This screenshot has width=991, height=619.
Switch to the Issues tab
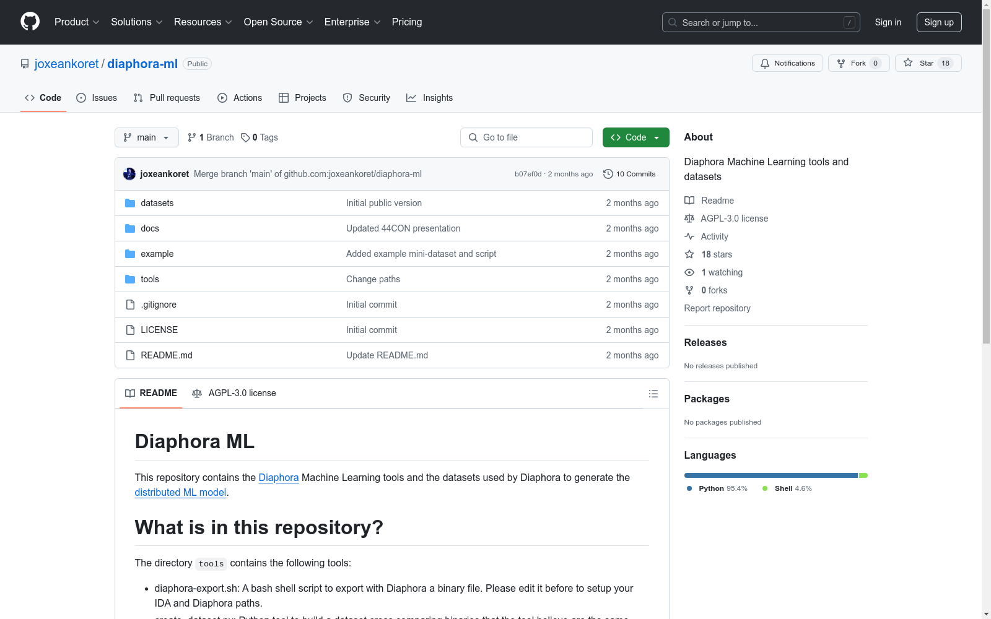[x=97, y=98]
